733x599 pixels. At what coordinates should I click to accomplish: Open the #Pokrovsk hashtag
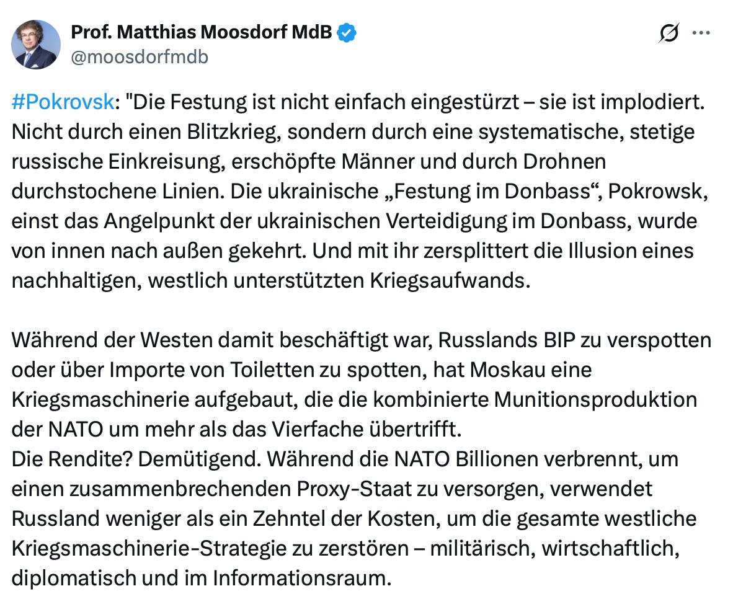click(62, 103)
